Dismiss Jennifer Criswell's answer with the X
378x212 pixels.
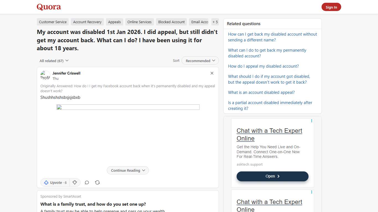point(212,73)
